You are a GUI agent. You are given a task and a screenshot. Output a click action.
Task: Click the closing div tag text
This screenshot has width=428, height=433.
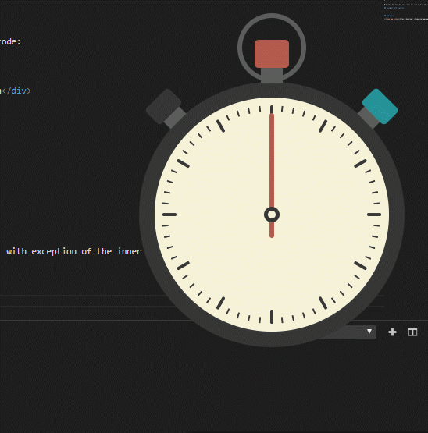[x=16, y=91]
